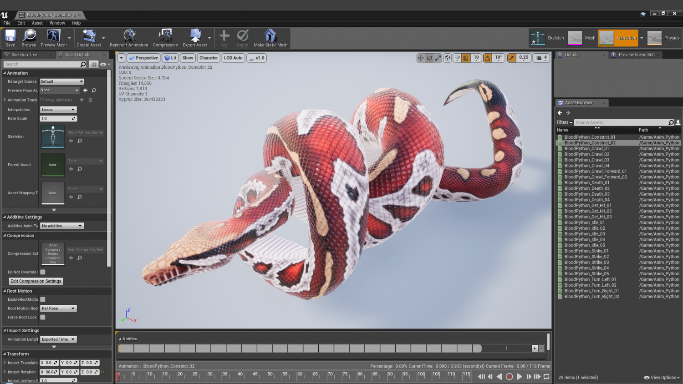Play the animation forward
Screen dimensions: 683x384
(x=519, y=377)
